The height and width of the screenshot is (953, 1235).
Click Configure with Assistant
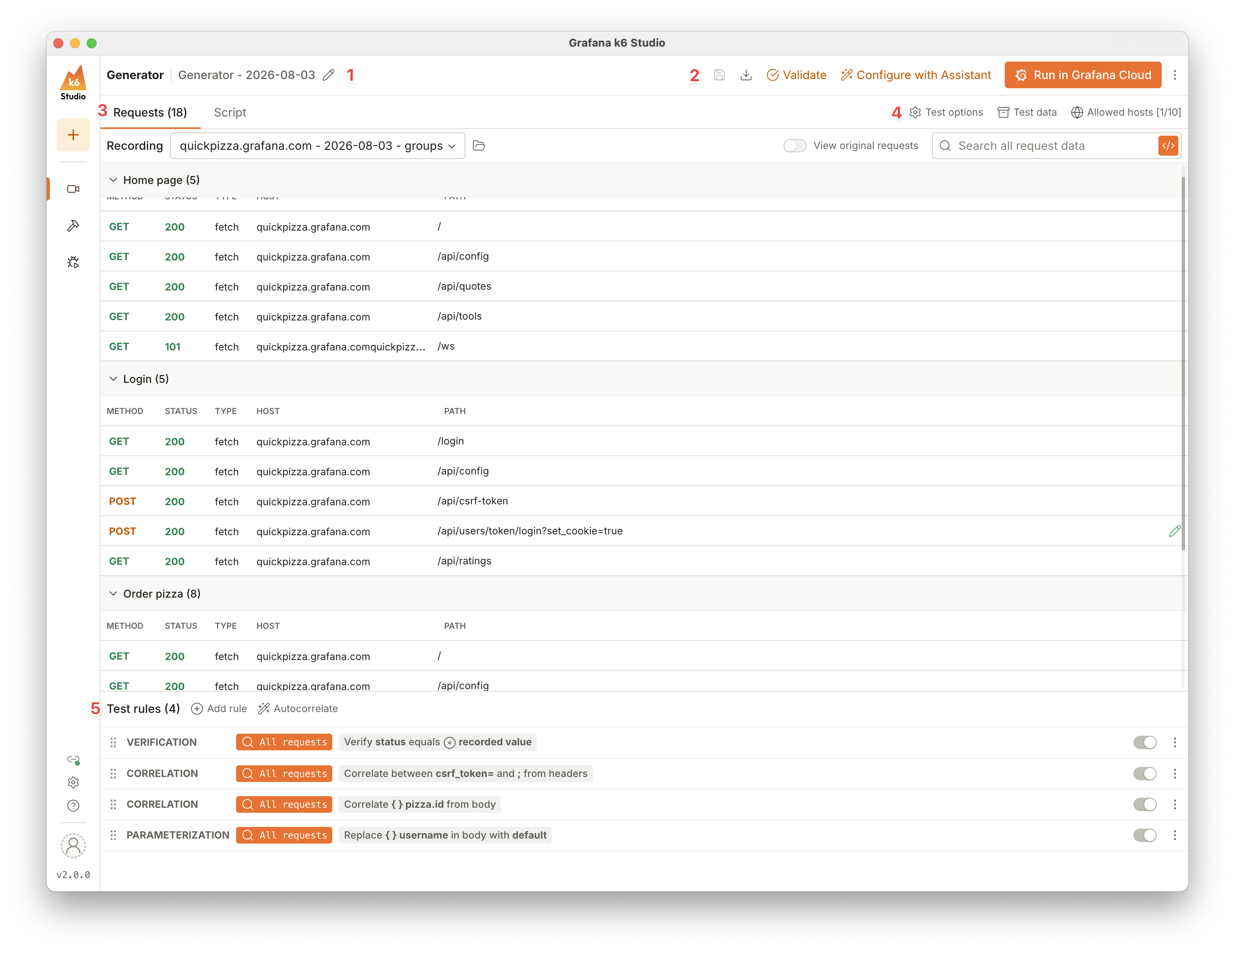click(916, 75)
